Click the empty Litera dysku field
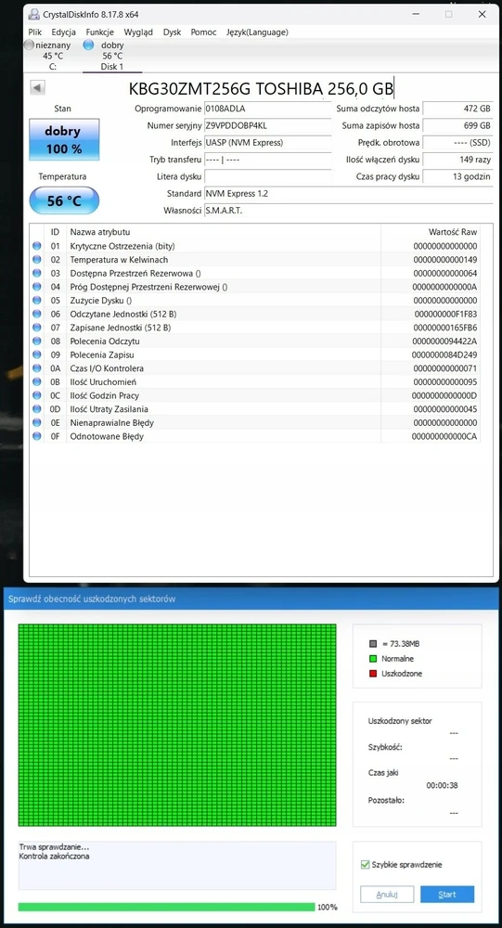The width and height of the screenshot is (502, 928). click(x=267, y=176)
